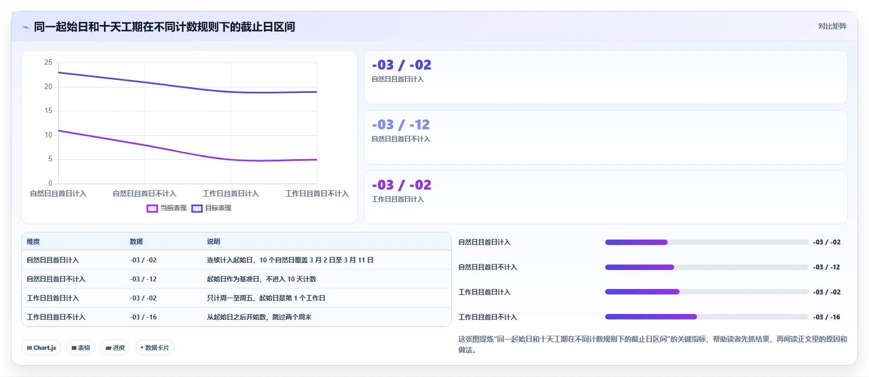Click the 对比矩阵 label in header
869x377 pixels.
832,26
